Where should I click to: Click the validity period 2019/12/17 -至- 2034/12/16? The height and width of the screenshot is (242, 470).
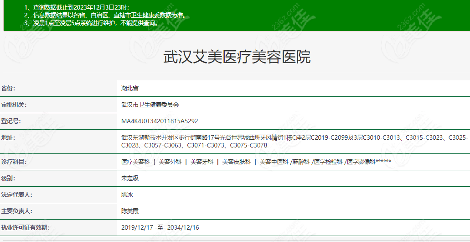coord(160,227)
